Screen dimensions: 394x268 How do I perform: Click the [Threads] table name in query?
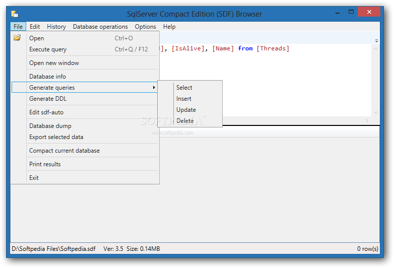pyautogui.click(x=273, y=48)
